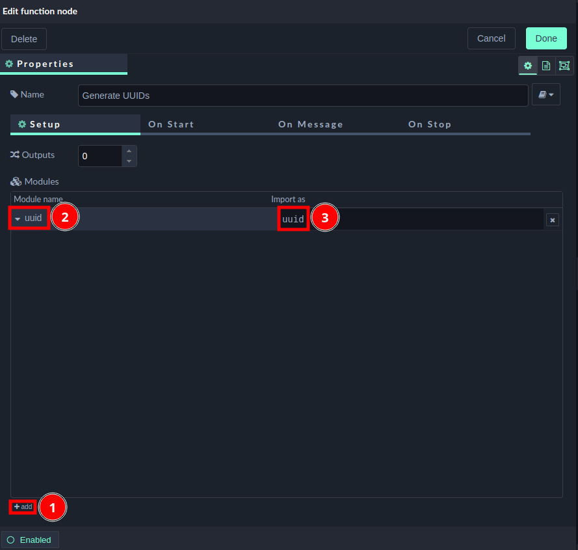Open node appearance settings icon

coord(564,66)
